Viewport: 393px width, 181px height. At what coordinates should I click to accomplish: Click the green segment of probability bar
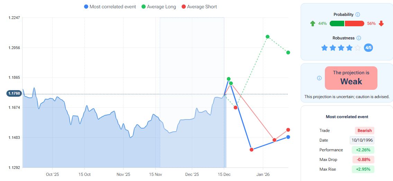pyautogui.click(x=337, y=23)
